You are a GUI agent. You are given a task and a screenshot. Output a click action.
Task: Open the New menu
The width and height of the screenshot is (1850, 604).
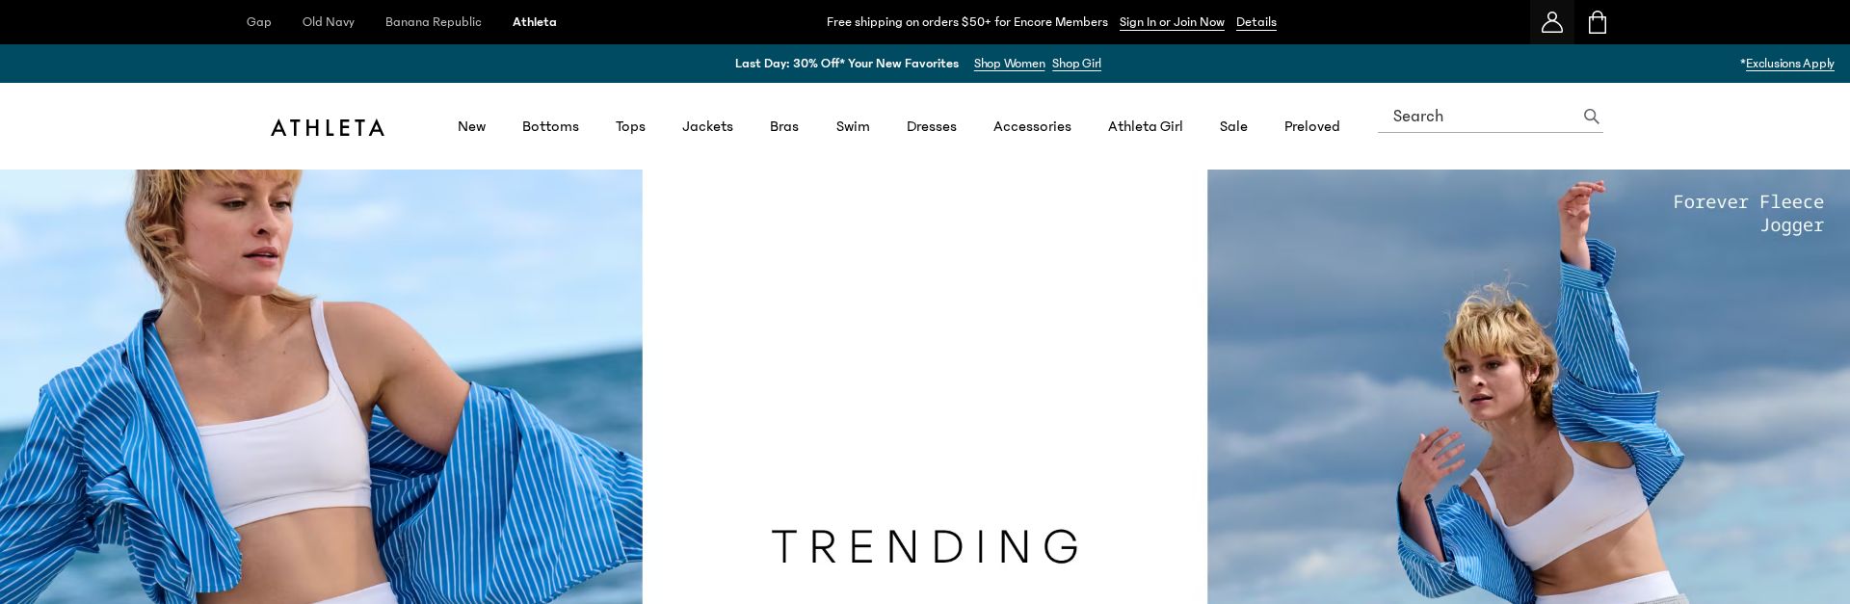pos(471,126)
